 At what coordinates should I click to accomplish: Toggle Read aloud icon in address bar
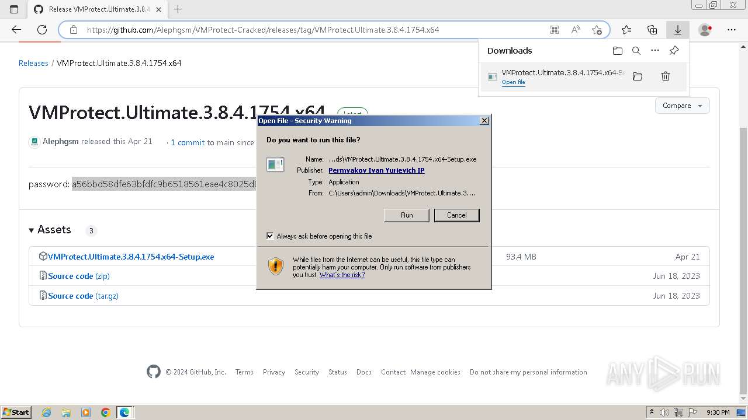pos(576,30)
